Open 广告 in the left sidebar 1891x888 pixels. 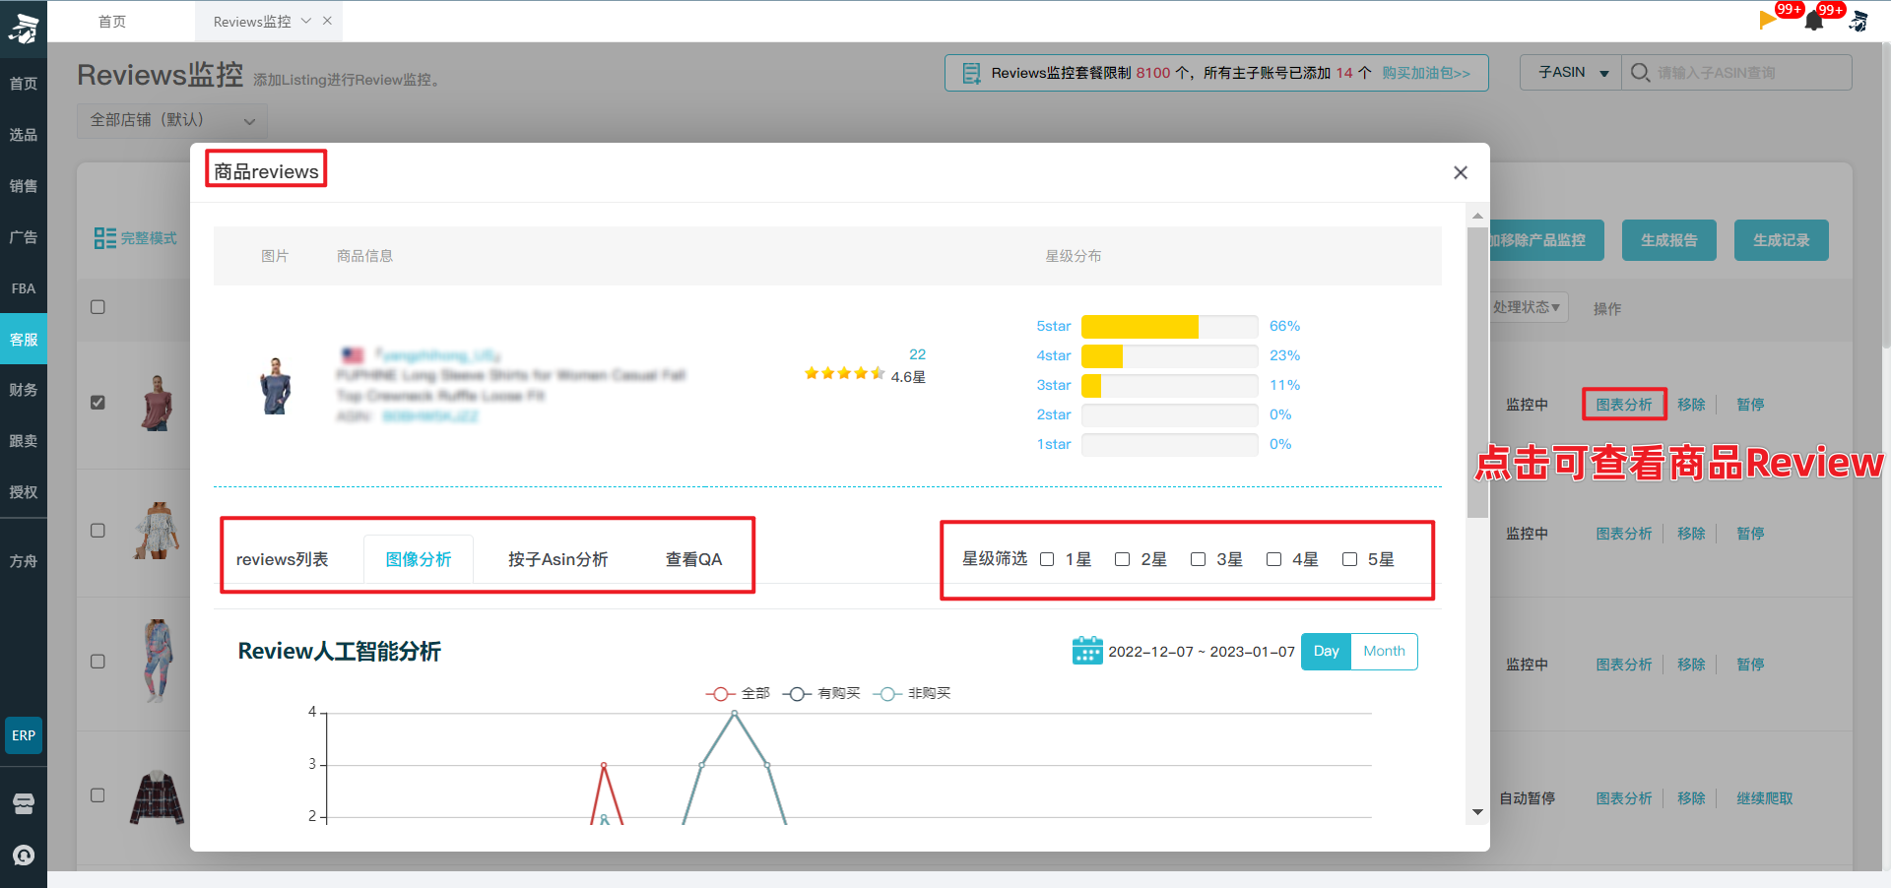tap(24, 237)
